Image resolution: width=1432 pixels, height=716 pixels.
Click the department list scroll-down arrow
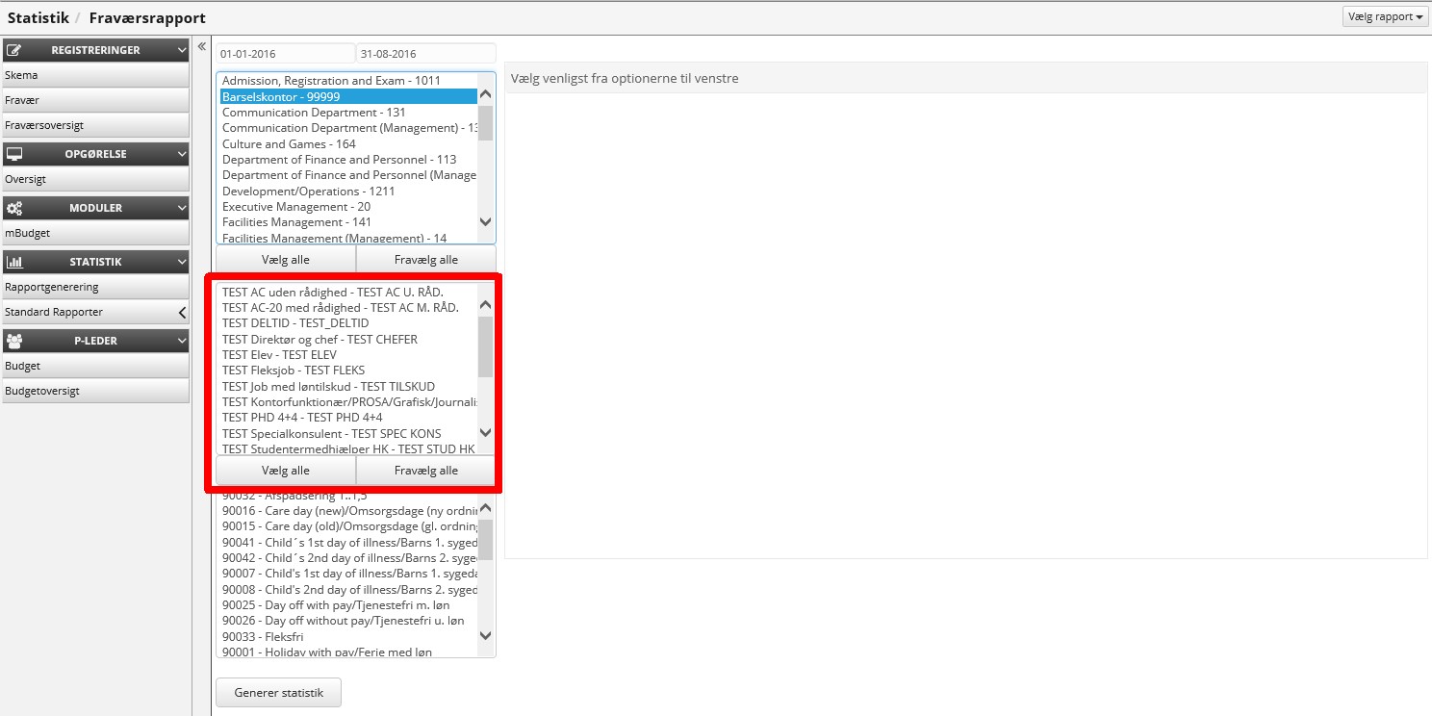click(485, 221)
